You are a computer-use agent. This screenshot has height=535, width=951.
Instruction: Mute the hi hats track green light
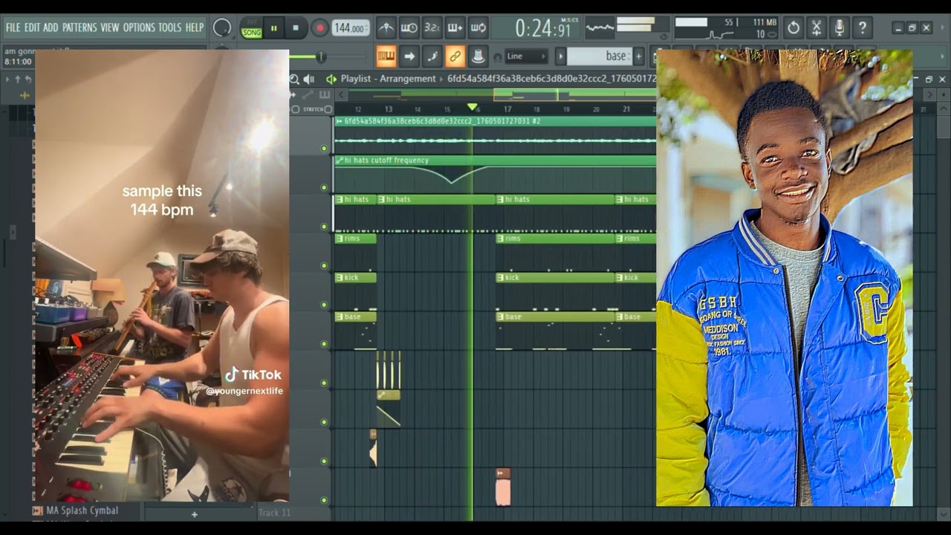click(x=324, y=227)
